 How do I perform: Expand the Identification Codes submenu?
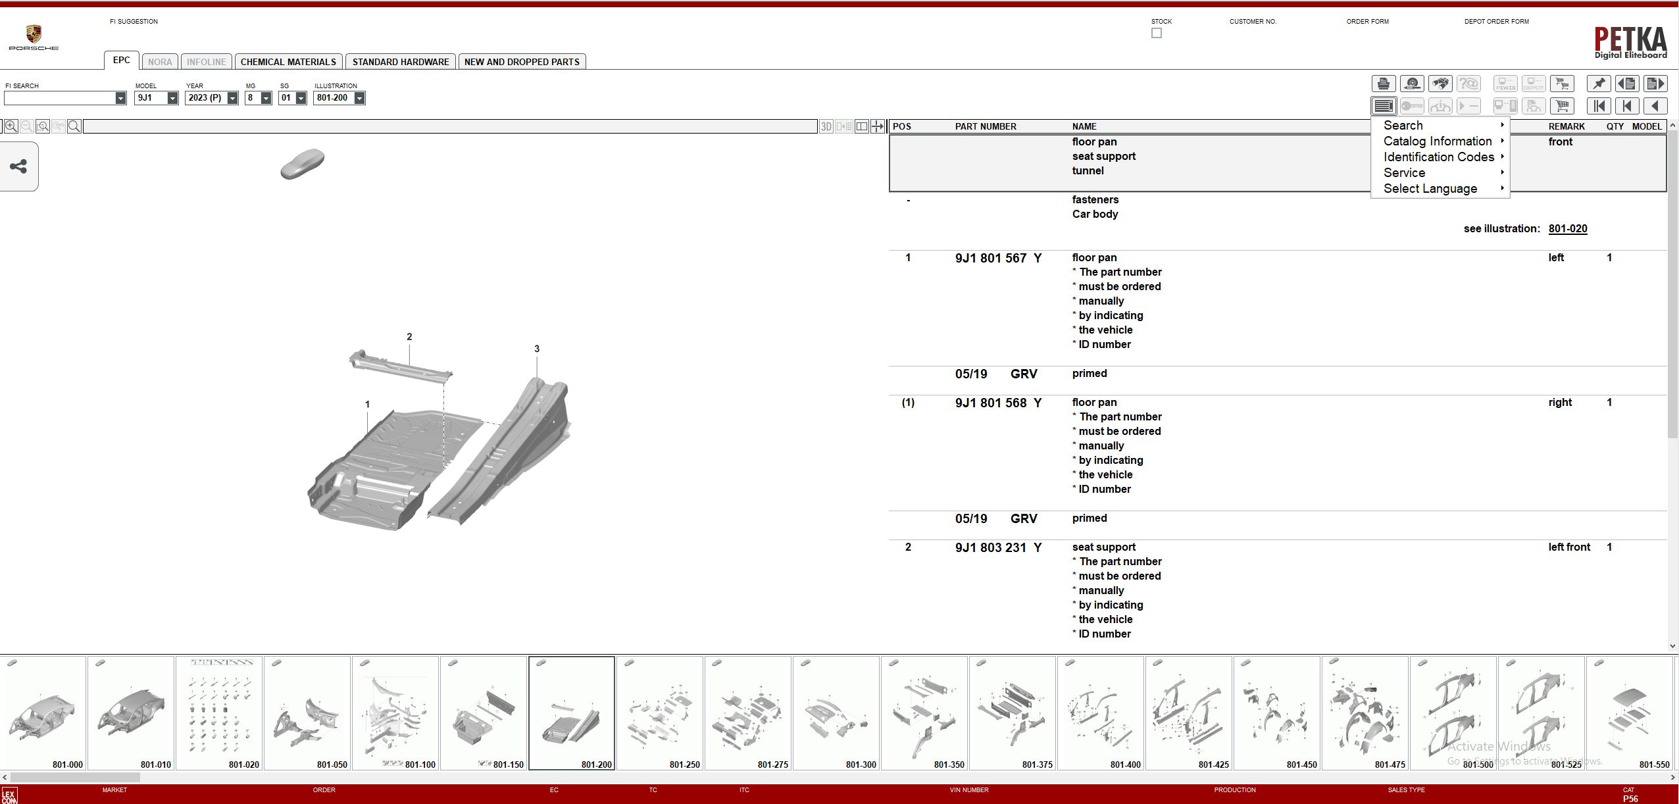1440,157
